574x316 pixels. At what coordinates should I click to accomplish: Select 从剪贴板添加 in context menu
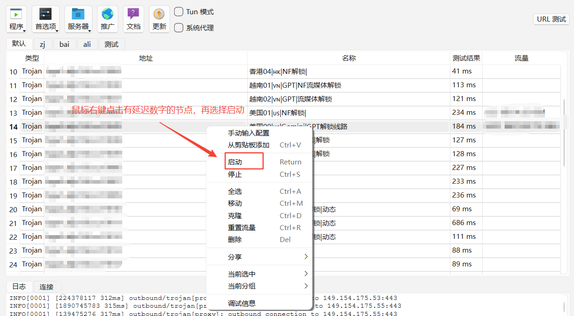249,145
